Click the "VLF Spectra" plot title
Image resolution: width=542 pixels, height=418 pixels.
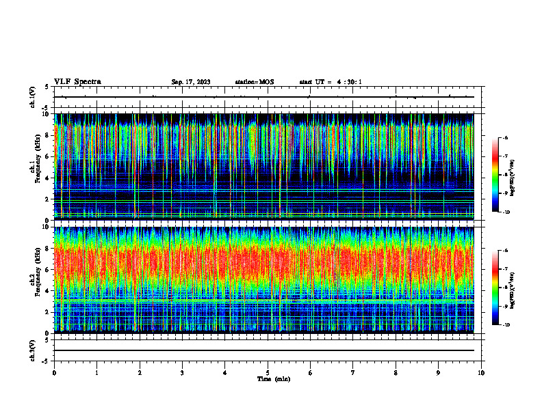tap(77, 82)
